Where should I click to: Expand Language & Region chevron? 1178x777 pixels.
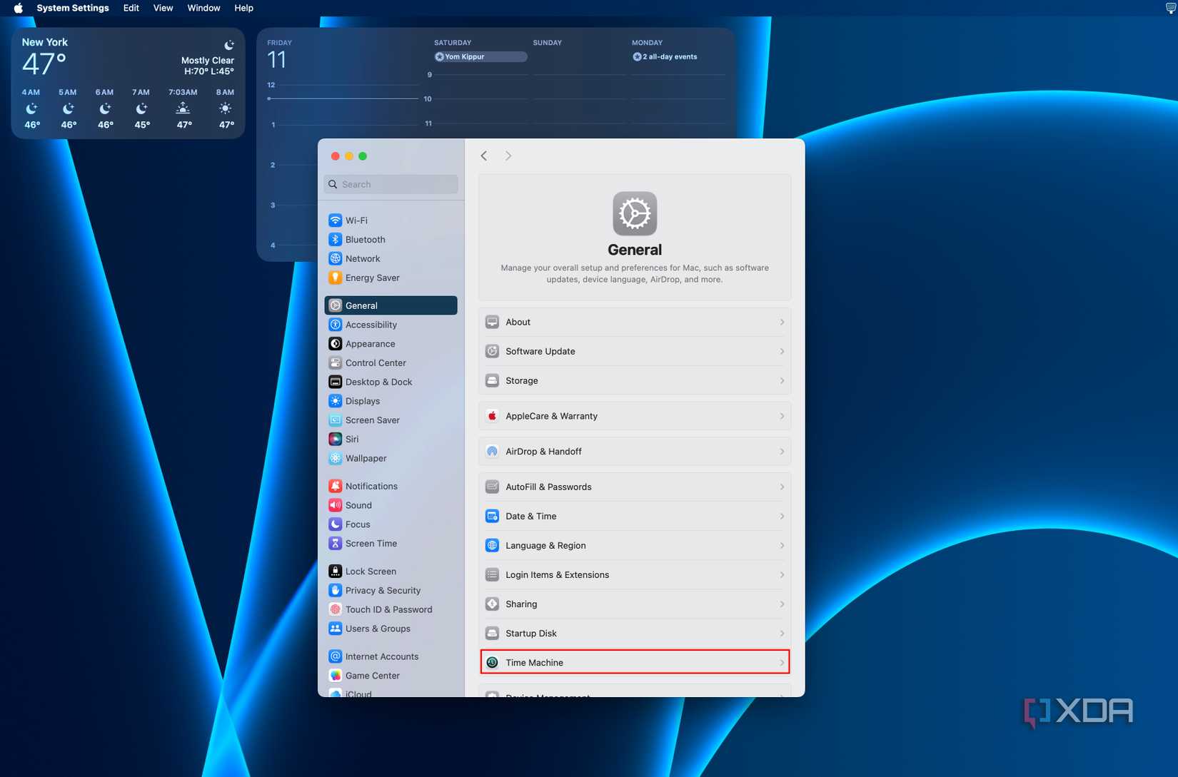(x=782, y=545)
